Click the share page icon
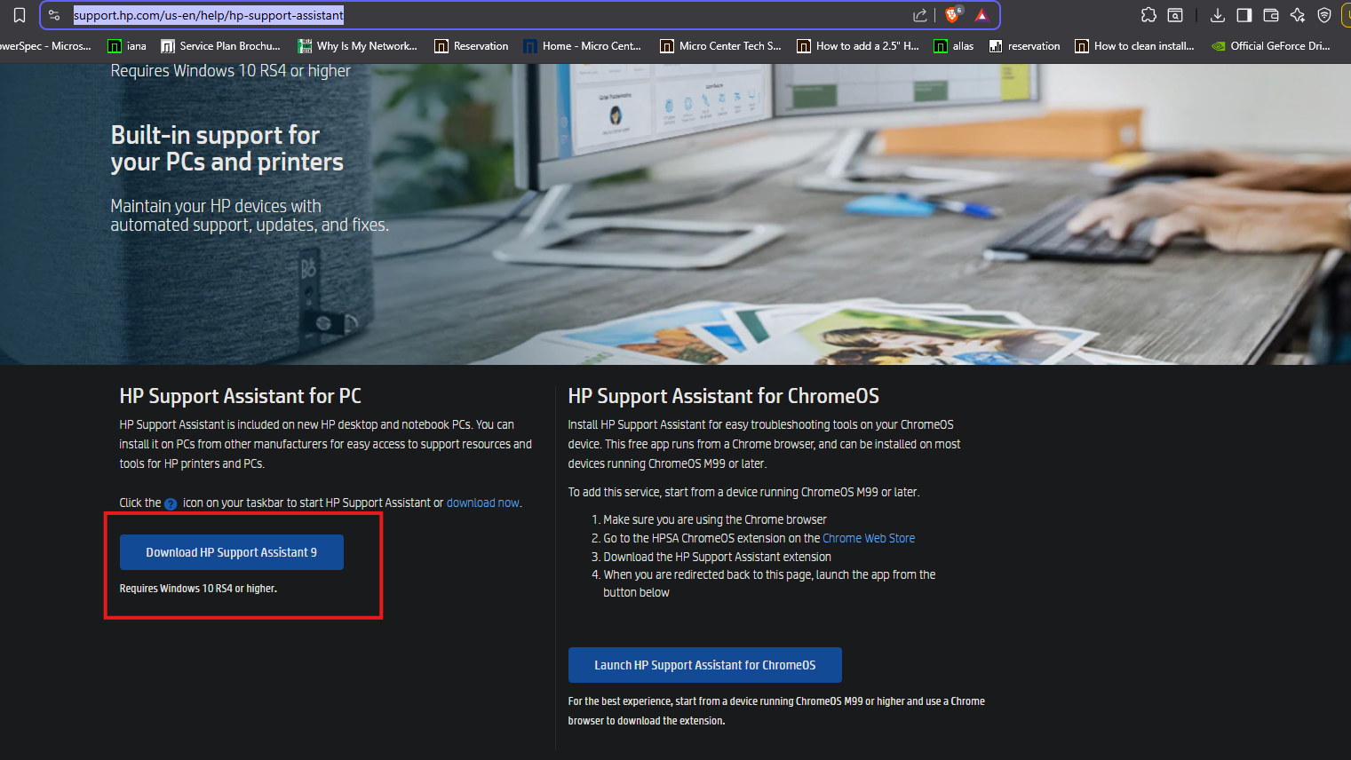The image size is (1351, 760). pyautogui.click(x=920, y=15)
